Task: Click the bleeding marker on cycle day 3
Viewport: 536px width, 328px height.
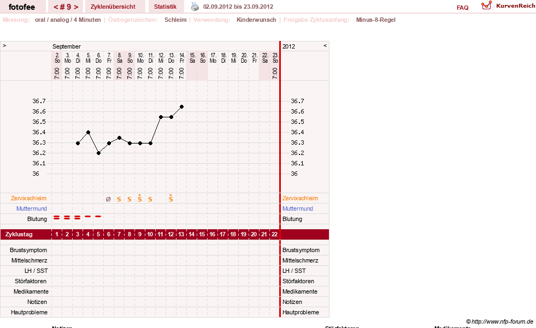Action: (77, 217)
